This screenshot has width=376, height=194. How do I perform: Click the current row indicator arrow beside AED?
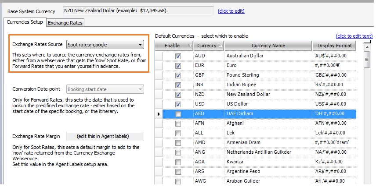159,114
